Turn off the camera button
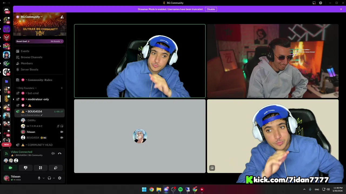 coord(11,168)
